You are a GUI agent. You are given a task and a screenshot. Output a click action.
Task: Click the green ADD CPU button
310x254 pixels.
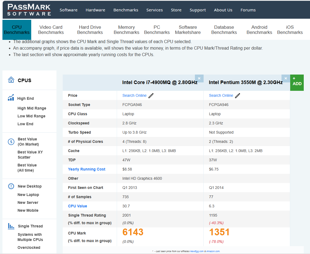[x=297, y=83]
